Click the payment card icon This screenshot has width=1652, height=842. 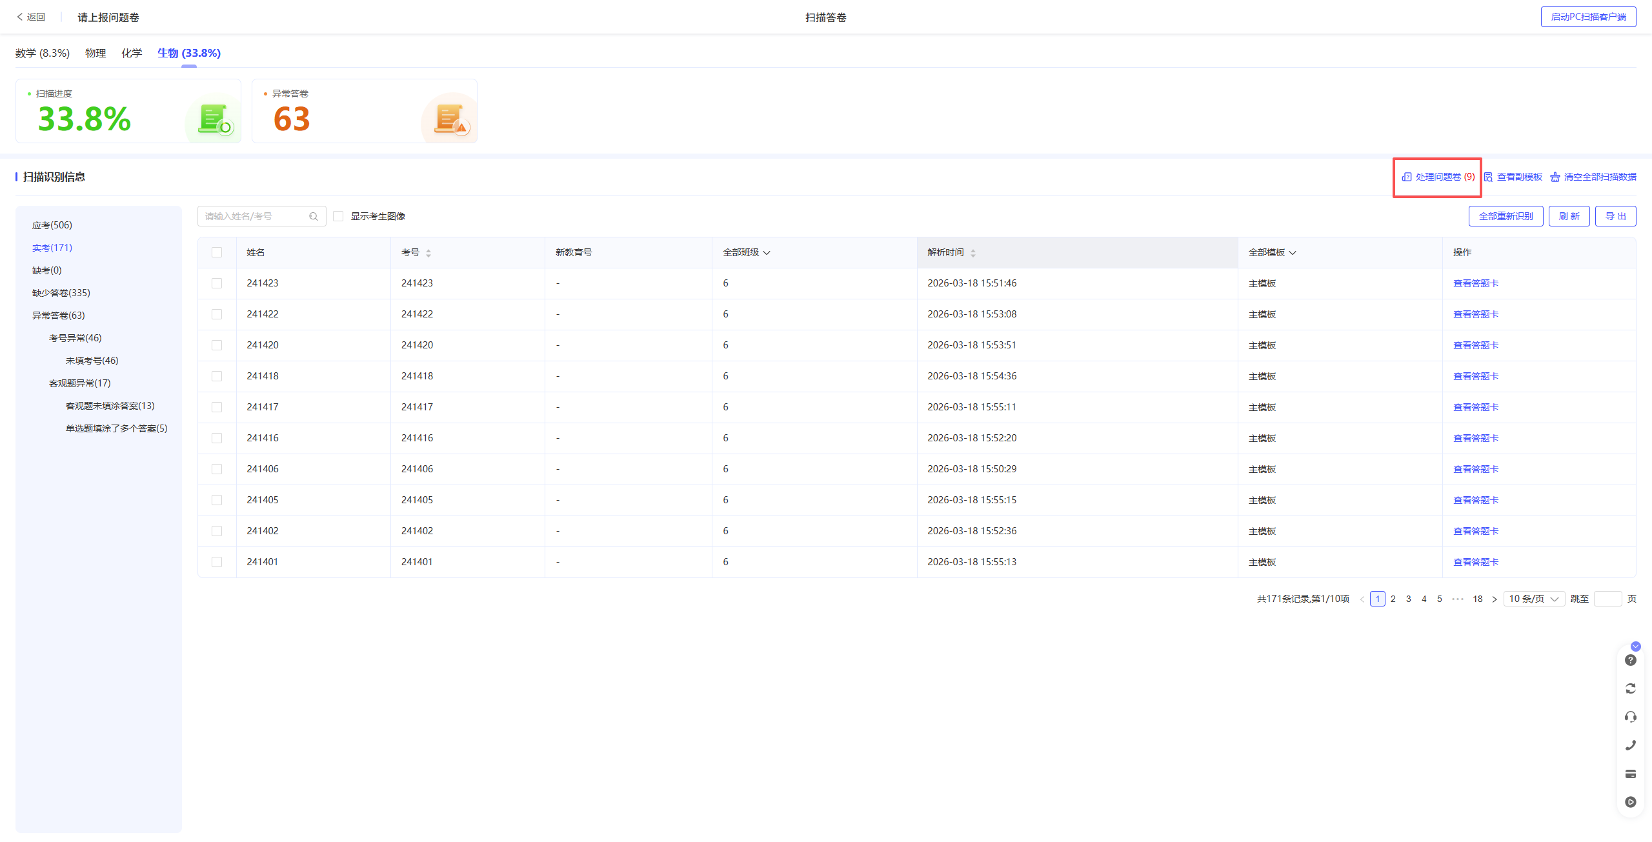coord(1630,774)
